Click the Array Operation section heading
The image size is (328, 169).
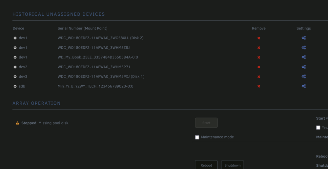point(37,103)
